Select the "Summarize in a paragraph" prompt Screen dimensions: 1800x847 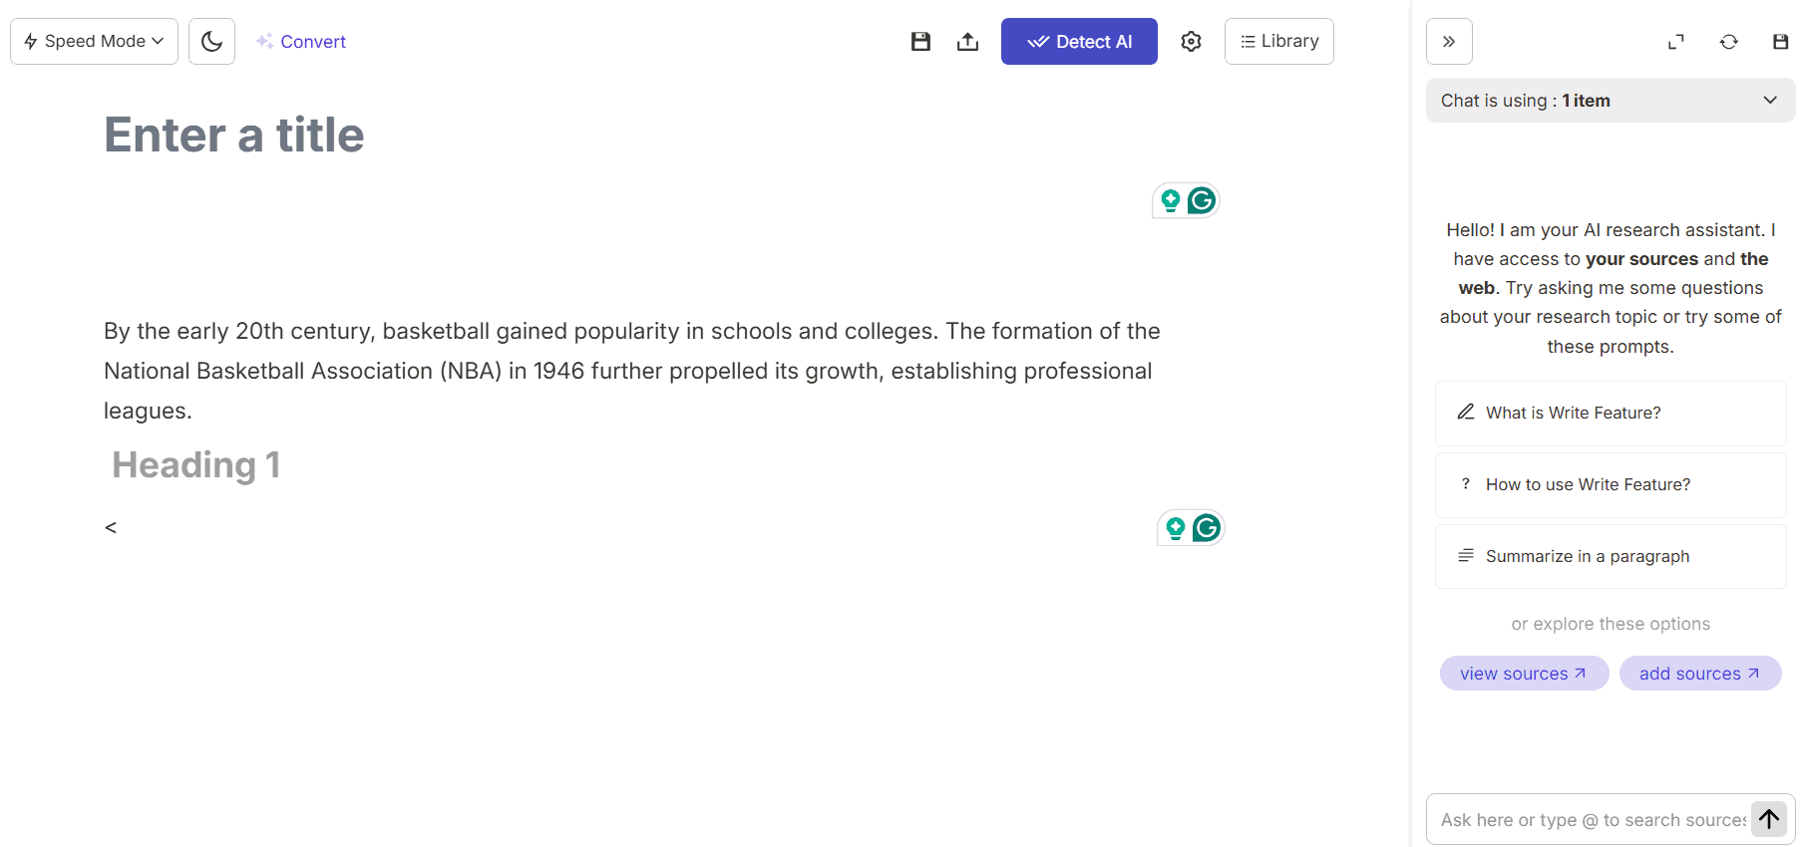coord(1610,556)
